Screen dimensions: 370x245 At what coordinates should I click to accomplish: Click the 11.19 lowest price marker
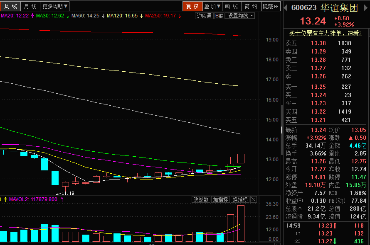pyautogui.click(x=68, y=193)
